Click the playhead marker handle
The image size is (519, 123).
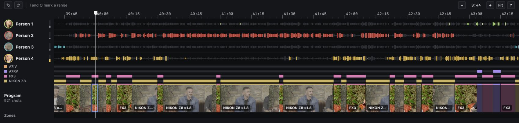click(x=96, y=13)
